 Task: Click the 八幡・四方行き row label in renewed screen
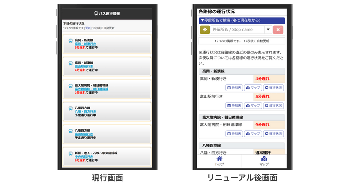click(213, 153)
